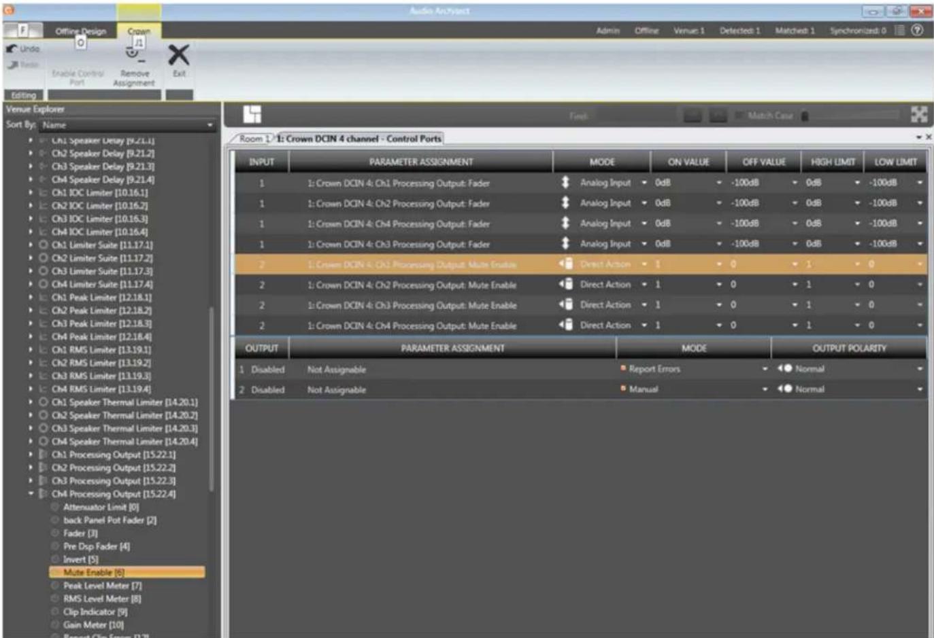Click the orange marker beside Manual mode

click(623, 389)
